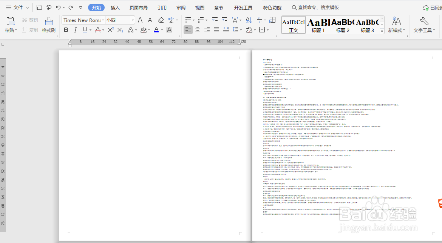Open the highlight color dropdown arrow
Image resolution: width=442 pixels, height=243 pixels.
pos(149,30)
